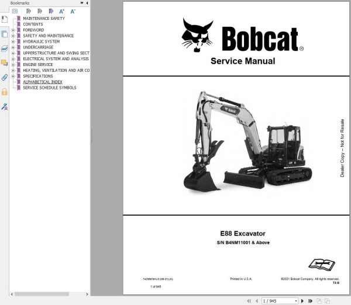
Task: Go to the previous page button
Action: [x=257, y=301]
